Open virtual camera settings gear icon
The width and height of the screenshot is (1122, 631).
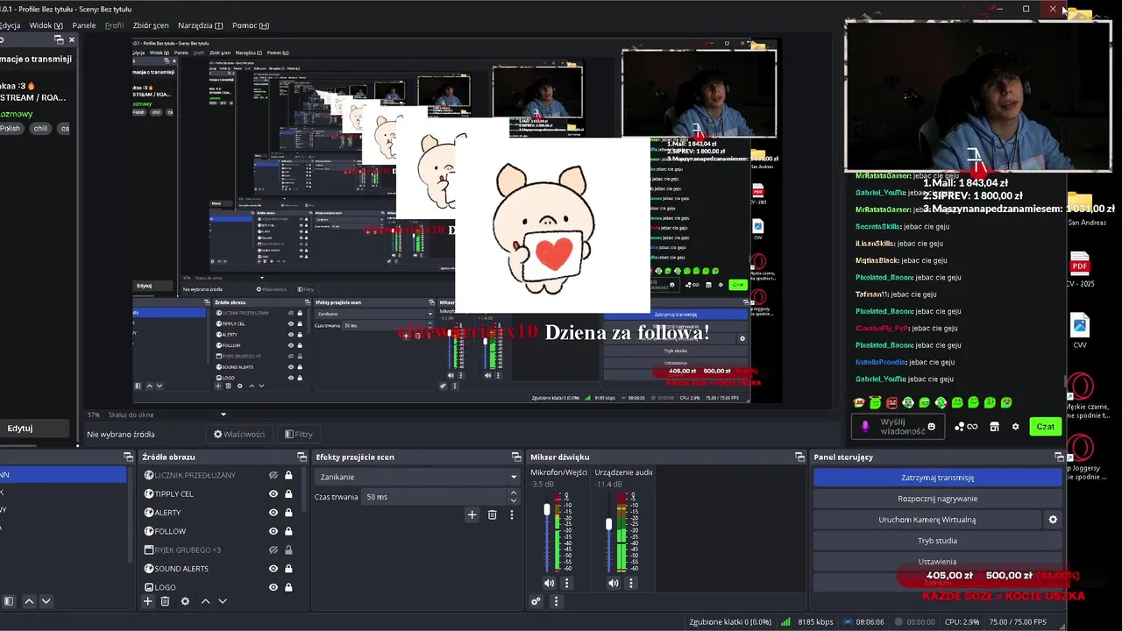(x=1053, y=520)
